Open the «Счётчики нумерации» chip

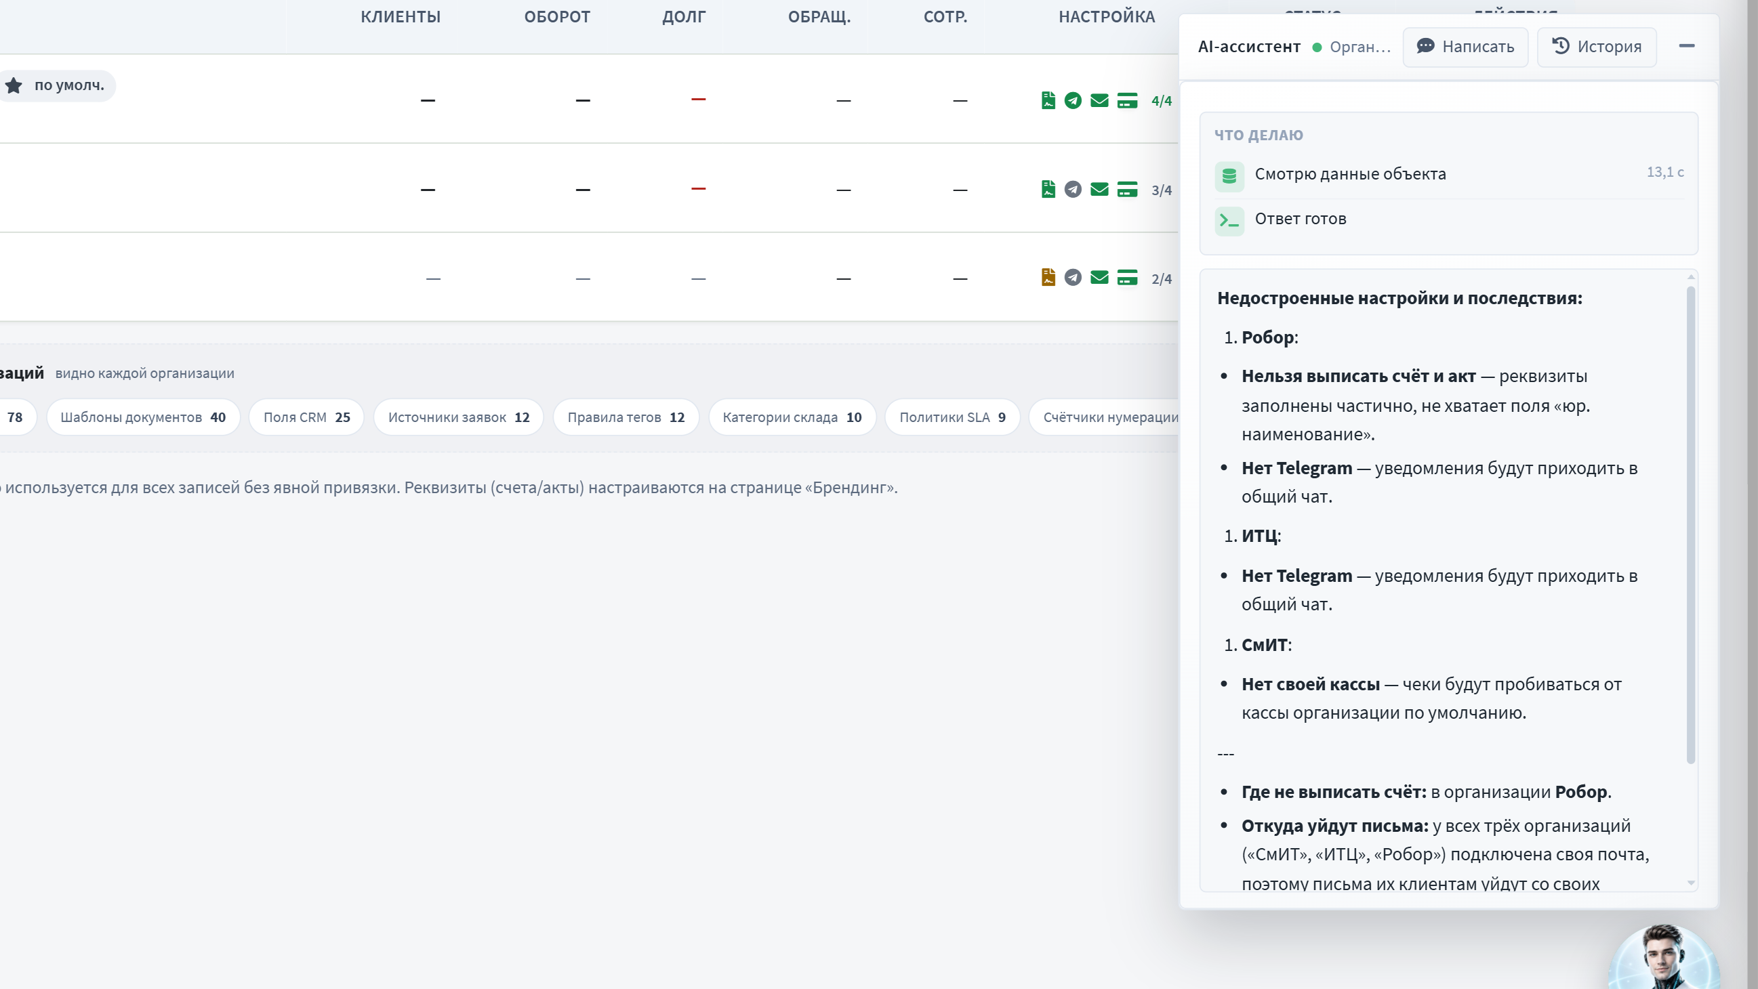coord(1104,417)
